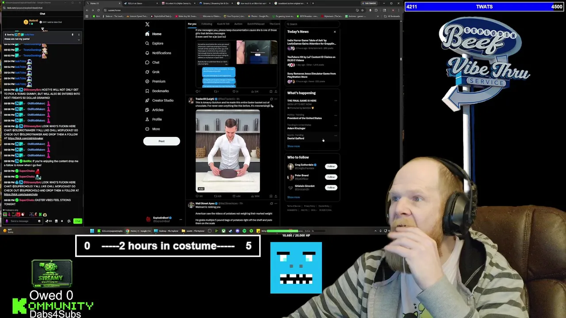Open options for Adam Kinzinger trend
Screen dimensions: 566x318
click(336, 125)
